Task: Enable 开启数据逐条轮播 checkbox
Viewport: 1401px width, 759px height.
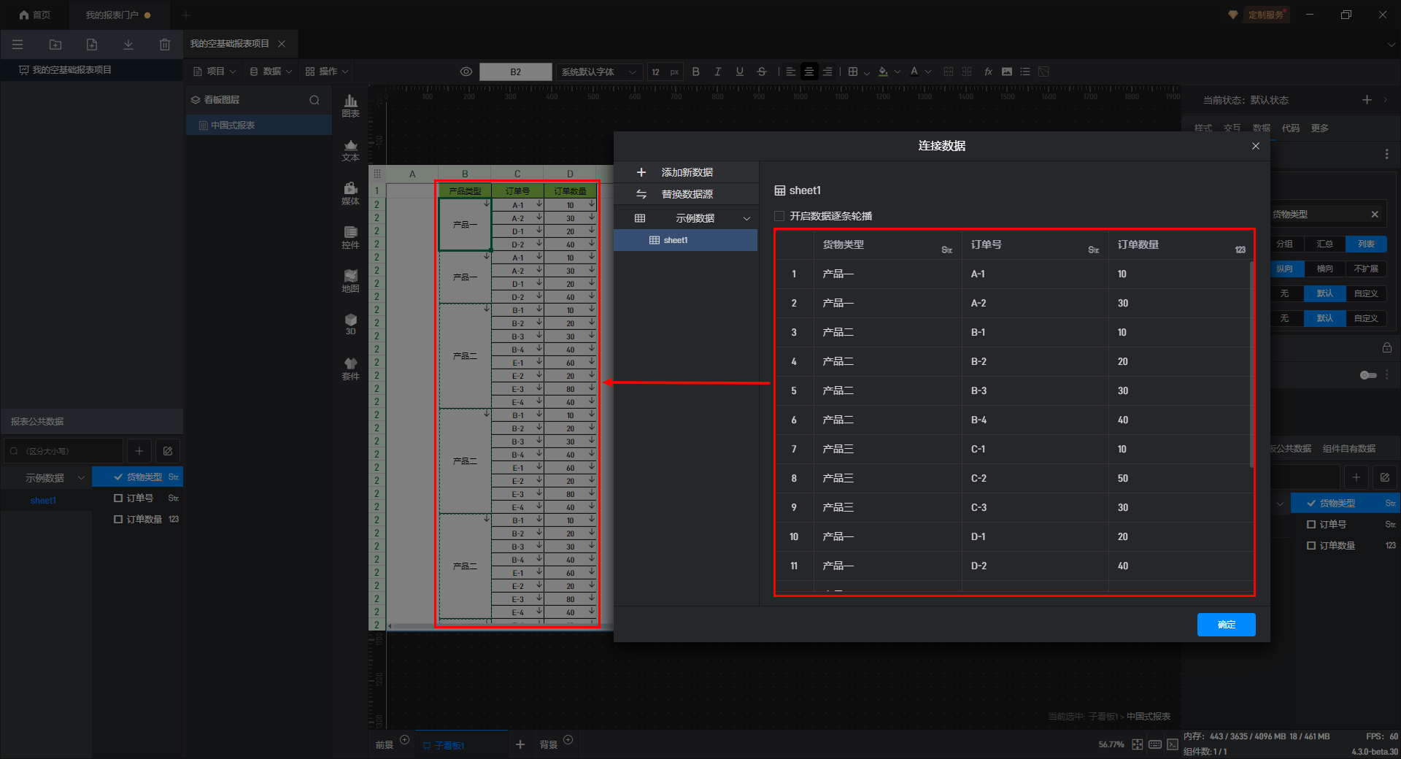Action: [779, 216]
